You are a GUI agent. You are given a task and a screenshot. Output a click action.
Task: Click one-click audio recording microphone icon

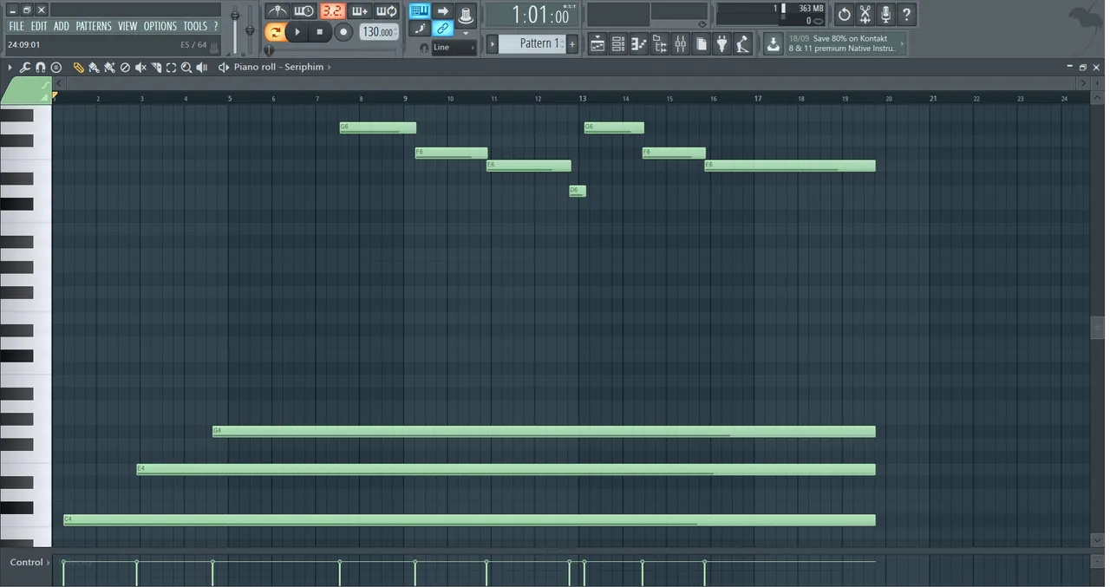pyautogui.click(x=885, y=14)
